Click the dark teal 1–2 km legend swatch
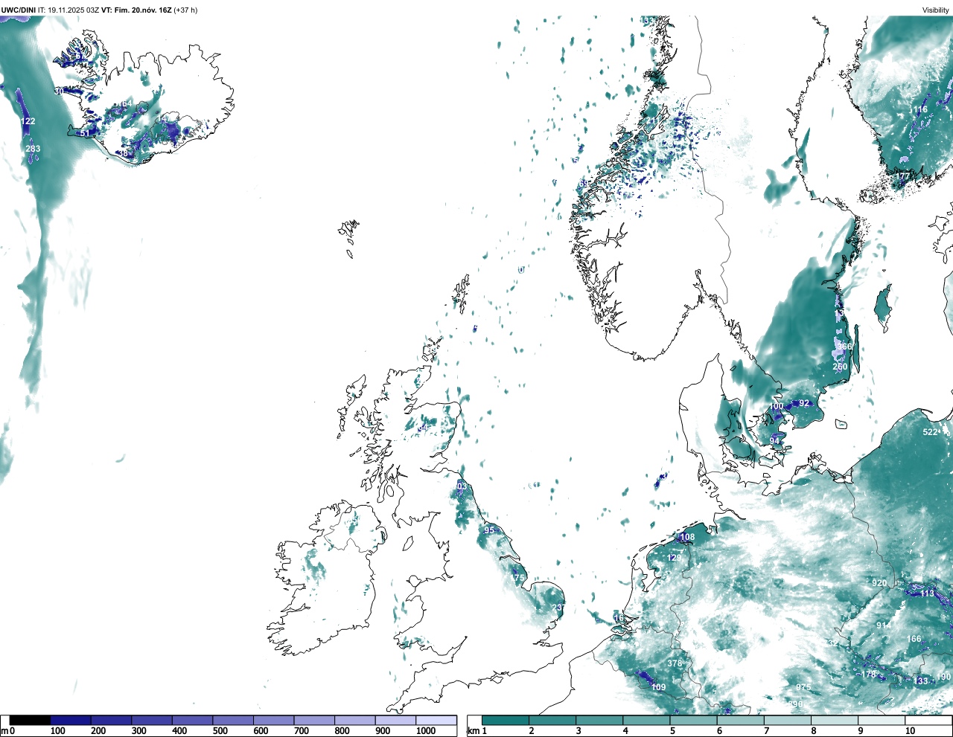953x737 pixels. tap(506, 721)
